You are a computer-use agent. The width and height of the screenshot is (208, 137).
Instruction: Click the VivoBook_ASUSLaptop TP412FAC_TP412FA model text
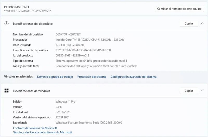coord(28,11)
